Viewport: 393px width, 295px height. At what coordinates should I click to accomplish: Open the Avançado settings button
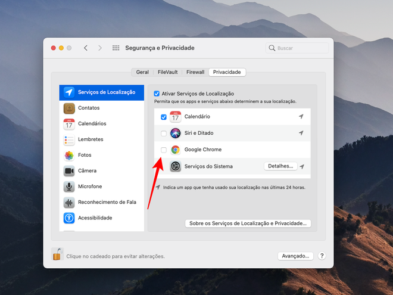[295, 256]
